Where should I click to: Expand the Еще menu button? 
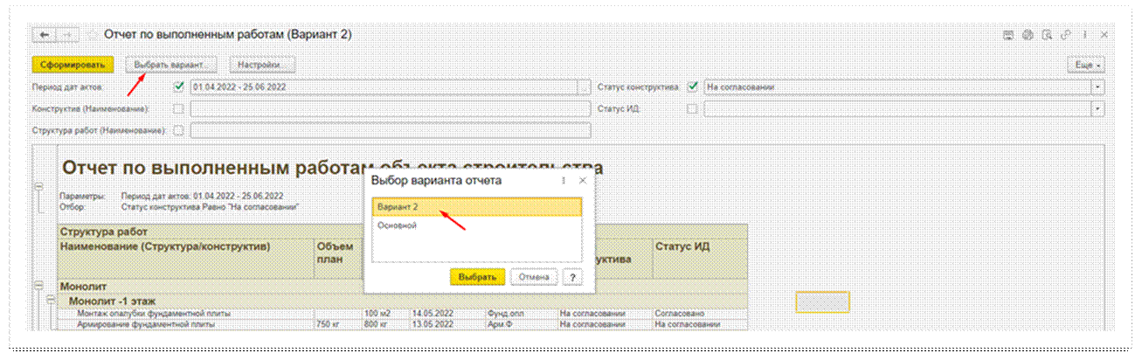coord(1087,66)
